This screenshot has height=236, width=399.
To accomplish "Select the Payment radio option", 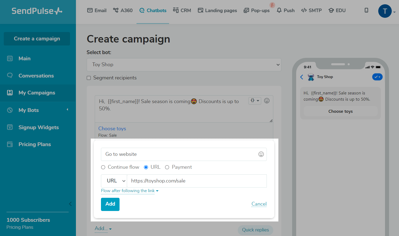I will 167,167.
